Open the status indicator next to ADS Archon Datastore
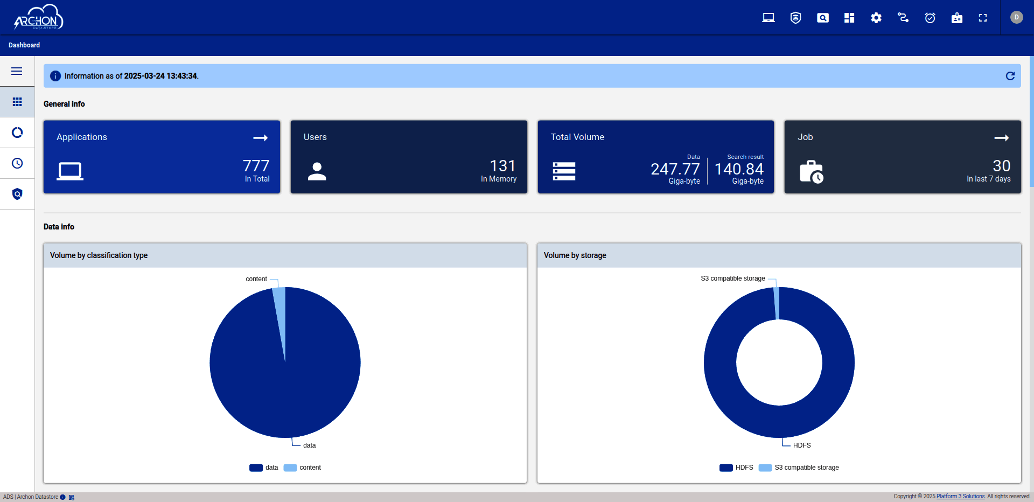Screen dimensions: 1034x502 tap(63, 497)
